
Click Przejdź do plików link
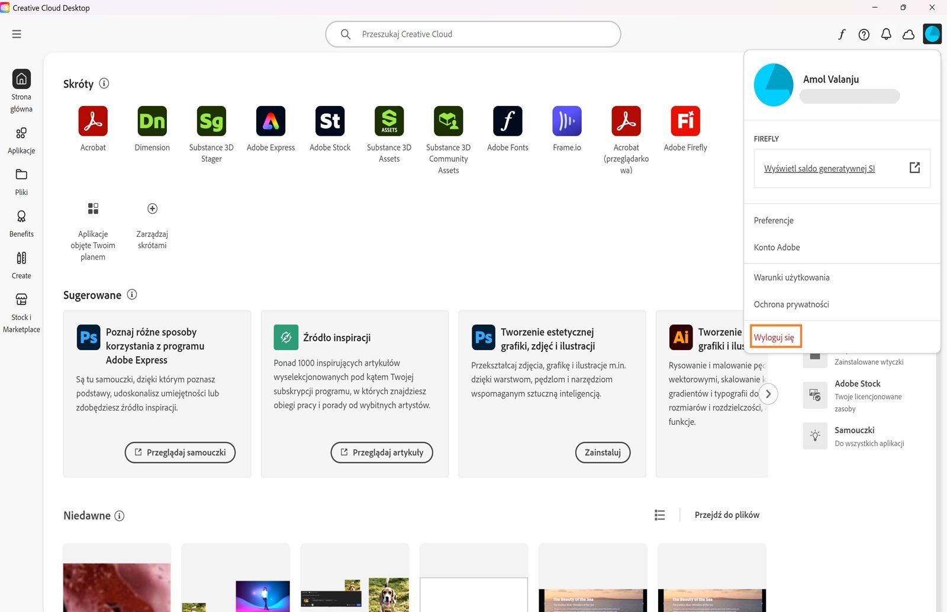[x=727, y=515]
